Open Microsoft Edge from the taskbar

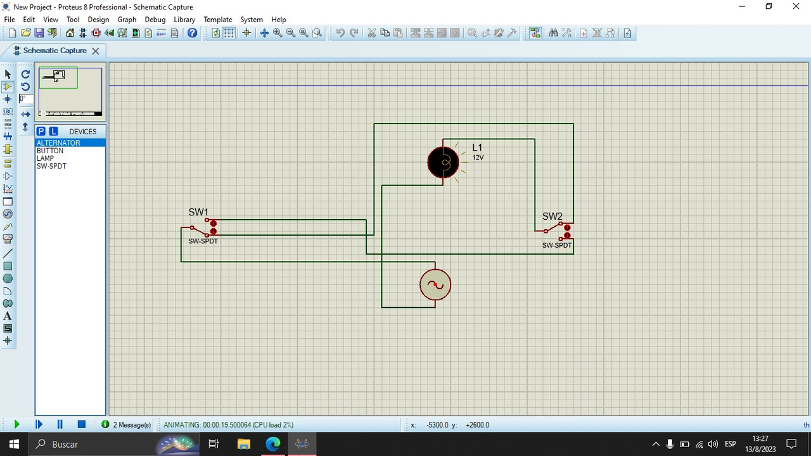coord(273,444)
